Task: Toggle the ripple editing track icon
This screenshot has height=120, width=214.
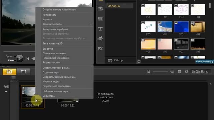Action: pyautogui.click(x=6, y=86)
